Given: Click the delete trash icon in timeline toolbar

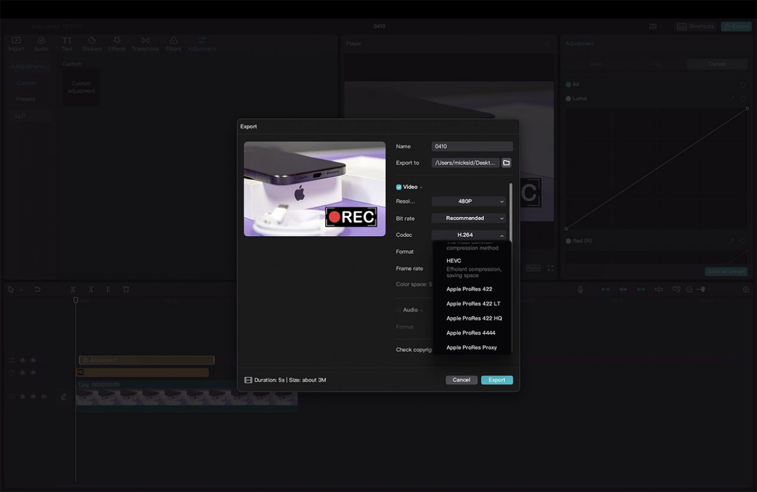Looking at the screenshot, I should pos(126,290).
